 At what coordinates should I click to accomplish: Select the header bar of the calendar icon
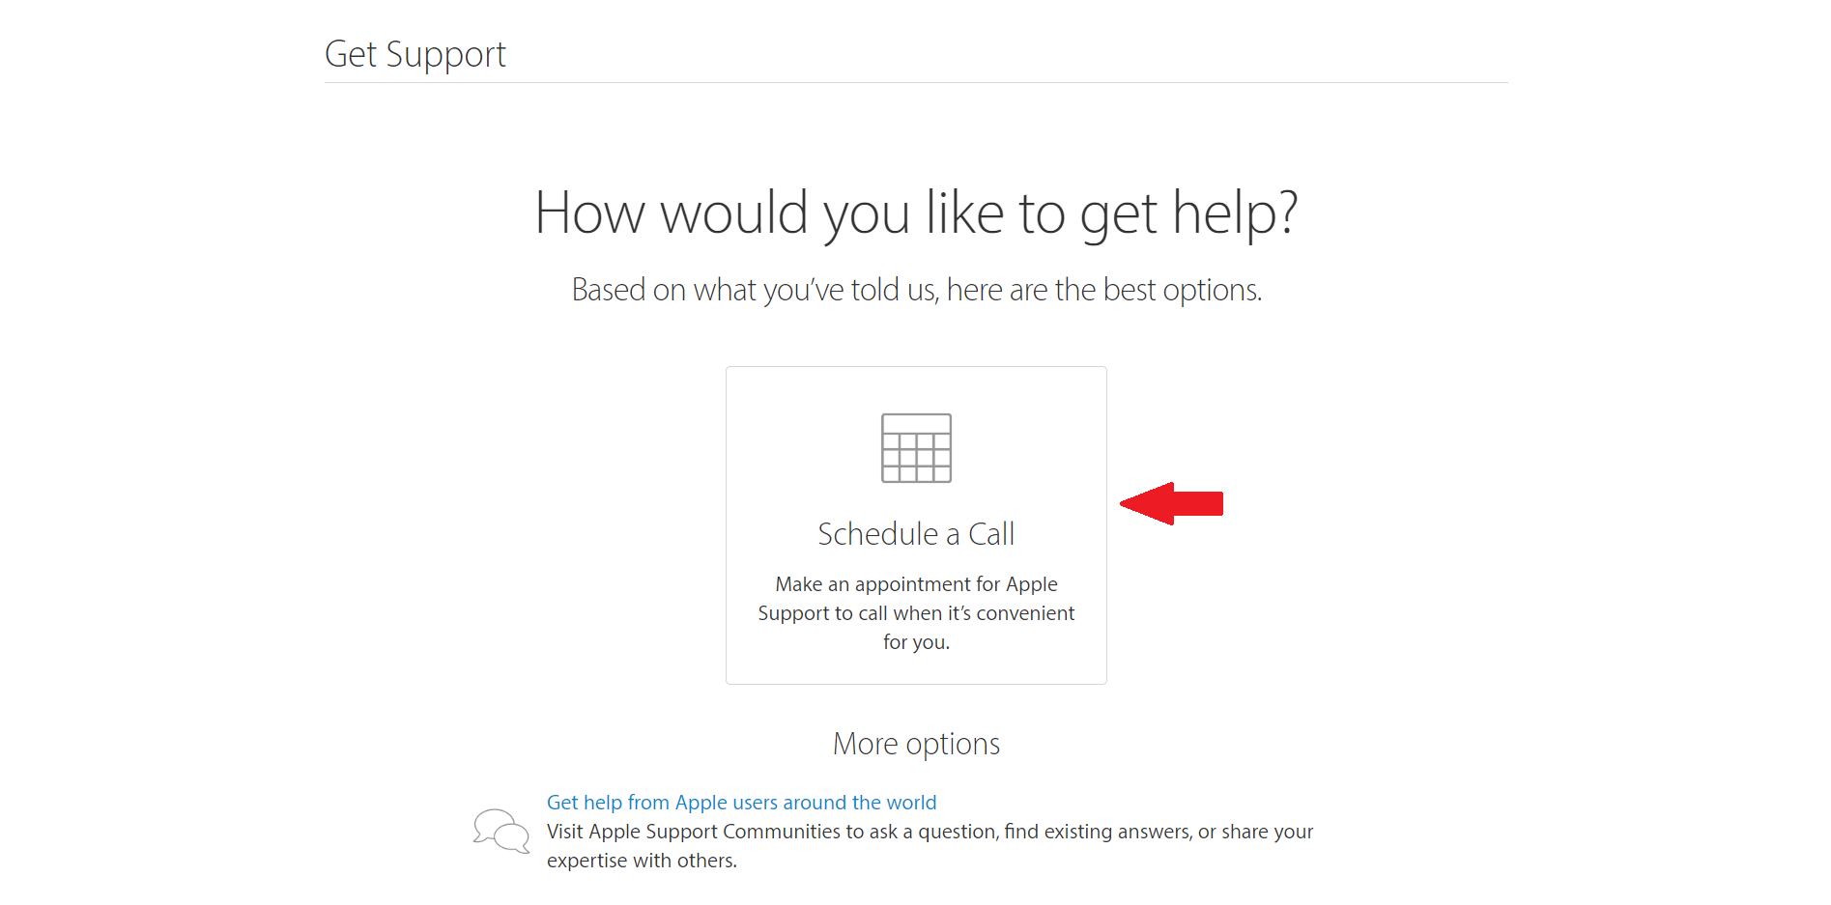916,423
